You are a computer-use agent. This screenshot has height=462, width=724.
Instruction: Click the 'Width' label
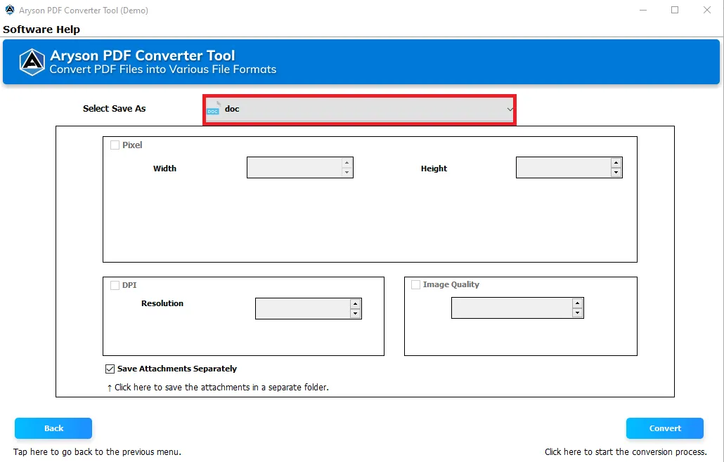pos(165,169)
